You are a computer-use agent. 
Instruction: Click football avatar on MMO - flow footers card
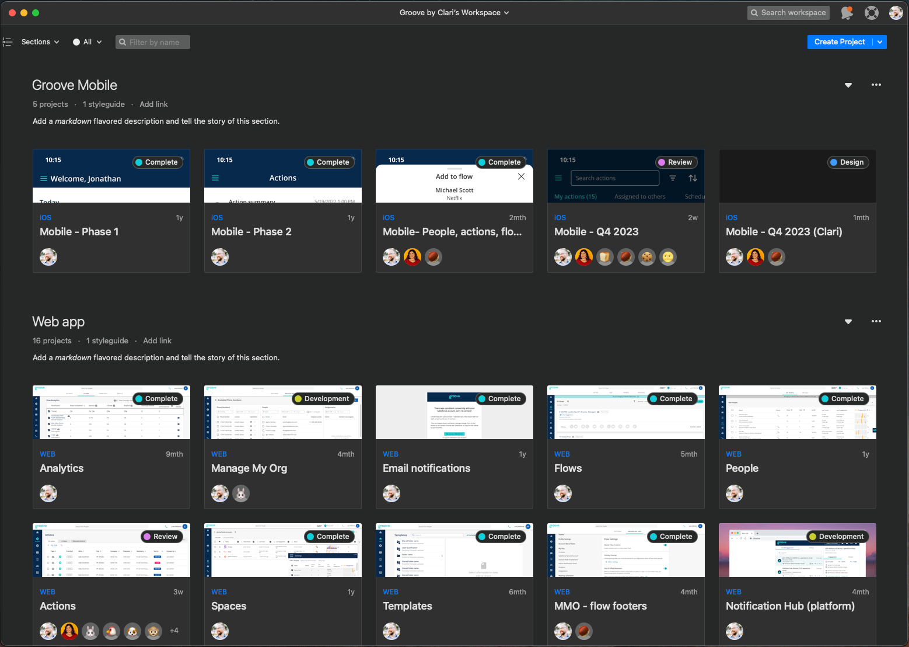tap(584, 631)
